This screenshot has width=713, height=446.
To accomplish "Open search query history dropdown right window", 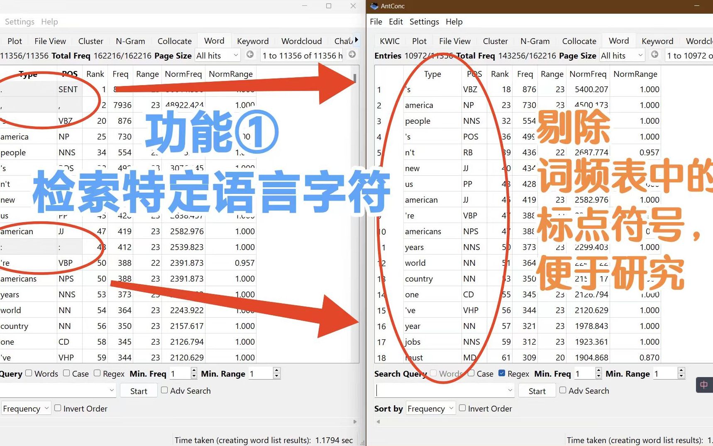I will tap(510, 390).
